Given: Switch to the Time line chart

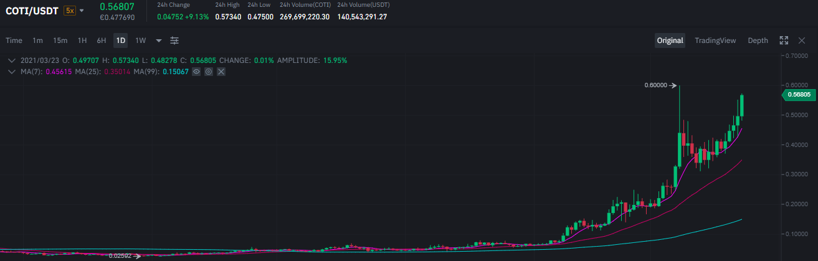Looking at the screenshot, I should point(14,40).
